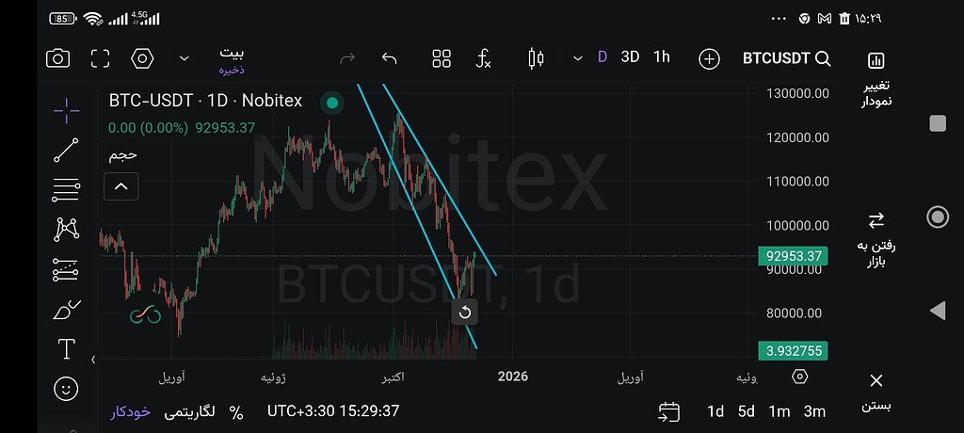Viewport: 964px width, 433px height.
Task: Select the trend line drawing tool
Action: 66,150
